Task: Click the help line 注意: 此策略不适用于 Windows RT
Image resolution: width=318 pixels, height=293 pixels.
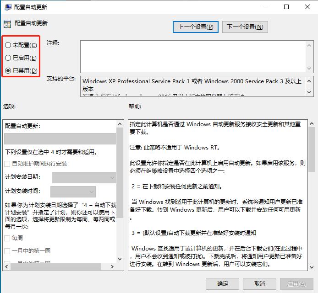Action: tap(175, 147)
